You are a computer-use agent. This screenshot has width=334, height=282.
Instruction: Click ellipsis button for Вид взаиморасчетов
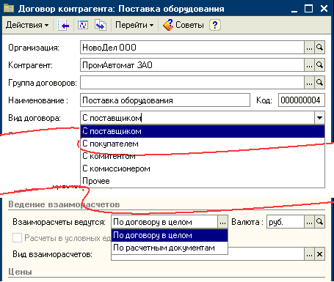coord(309,254)
